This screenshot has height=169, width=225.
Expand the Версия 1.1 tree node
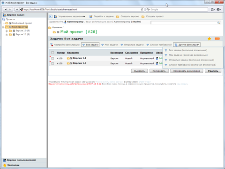click(7, 34)
